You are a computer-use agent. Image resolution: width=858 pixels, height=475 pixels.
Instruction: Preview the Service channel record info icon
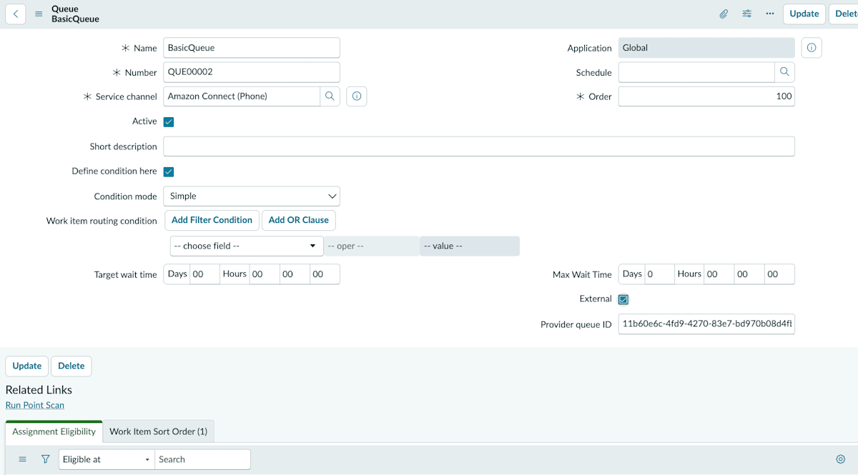pos(357,96)
